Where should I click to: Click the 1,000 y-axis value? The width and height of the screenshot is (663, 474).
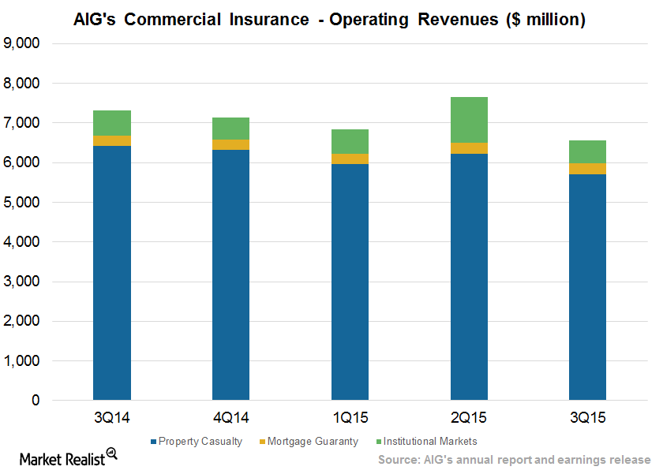point(21,360)
